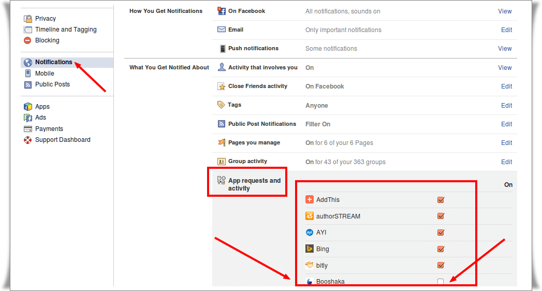Click 'On for 6 of your 6 Pages'
This screenshot has height=291, width=542.
point(339,143)
